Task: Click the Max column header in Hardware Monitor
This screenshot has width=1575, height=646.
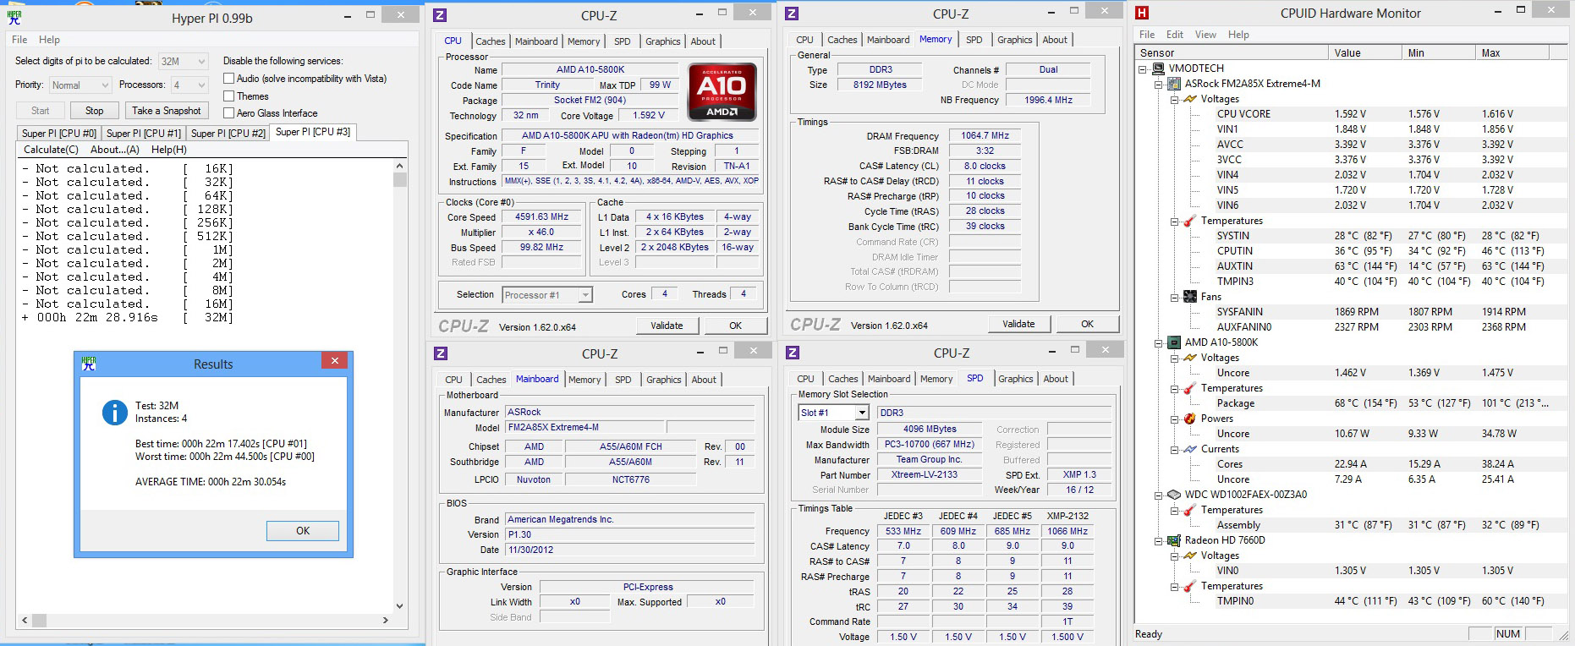Action: (1512, 53)
